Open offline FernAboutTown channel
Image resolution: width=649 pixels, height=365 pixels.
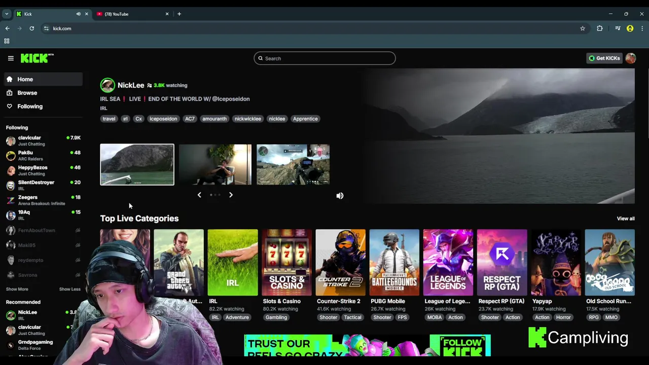pyautogui.click(x=44, y=230)
